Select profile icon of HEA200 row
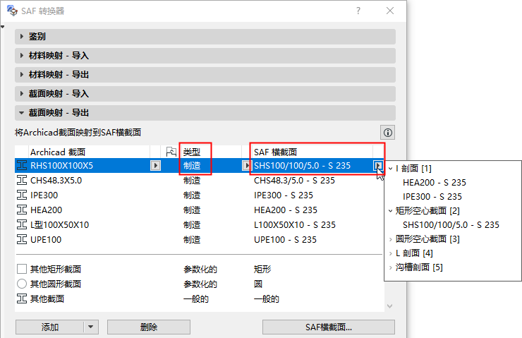Image resolution: width=522 pixels, height=338 pixels. point(22,210)
